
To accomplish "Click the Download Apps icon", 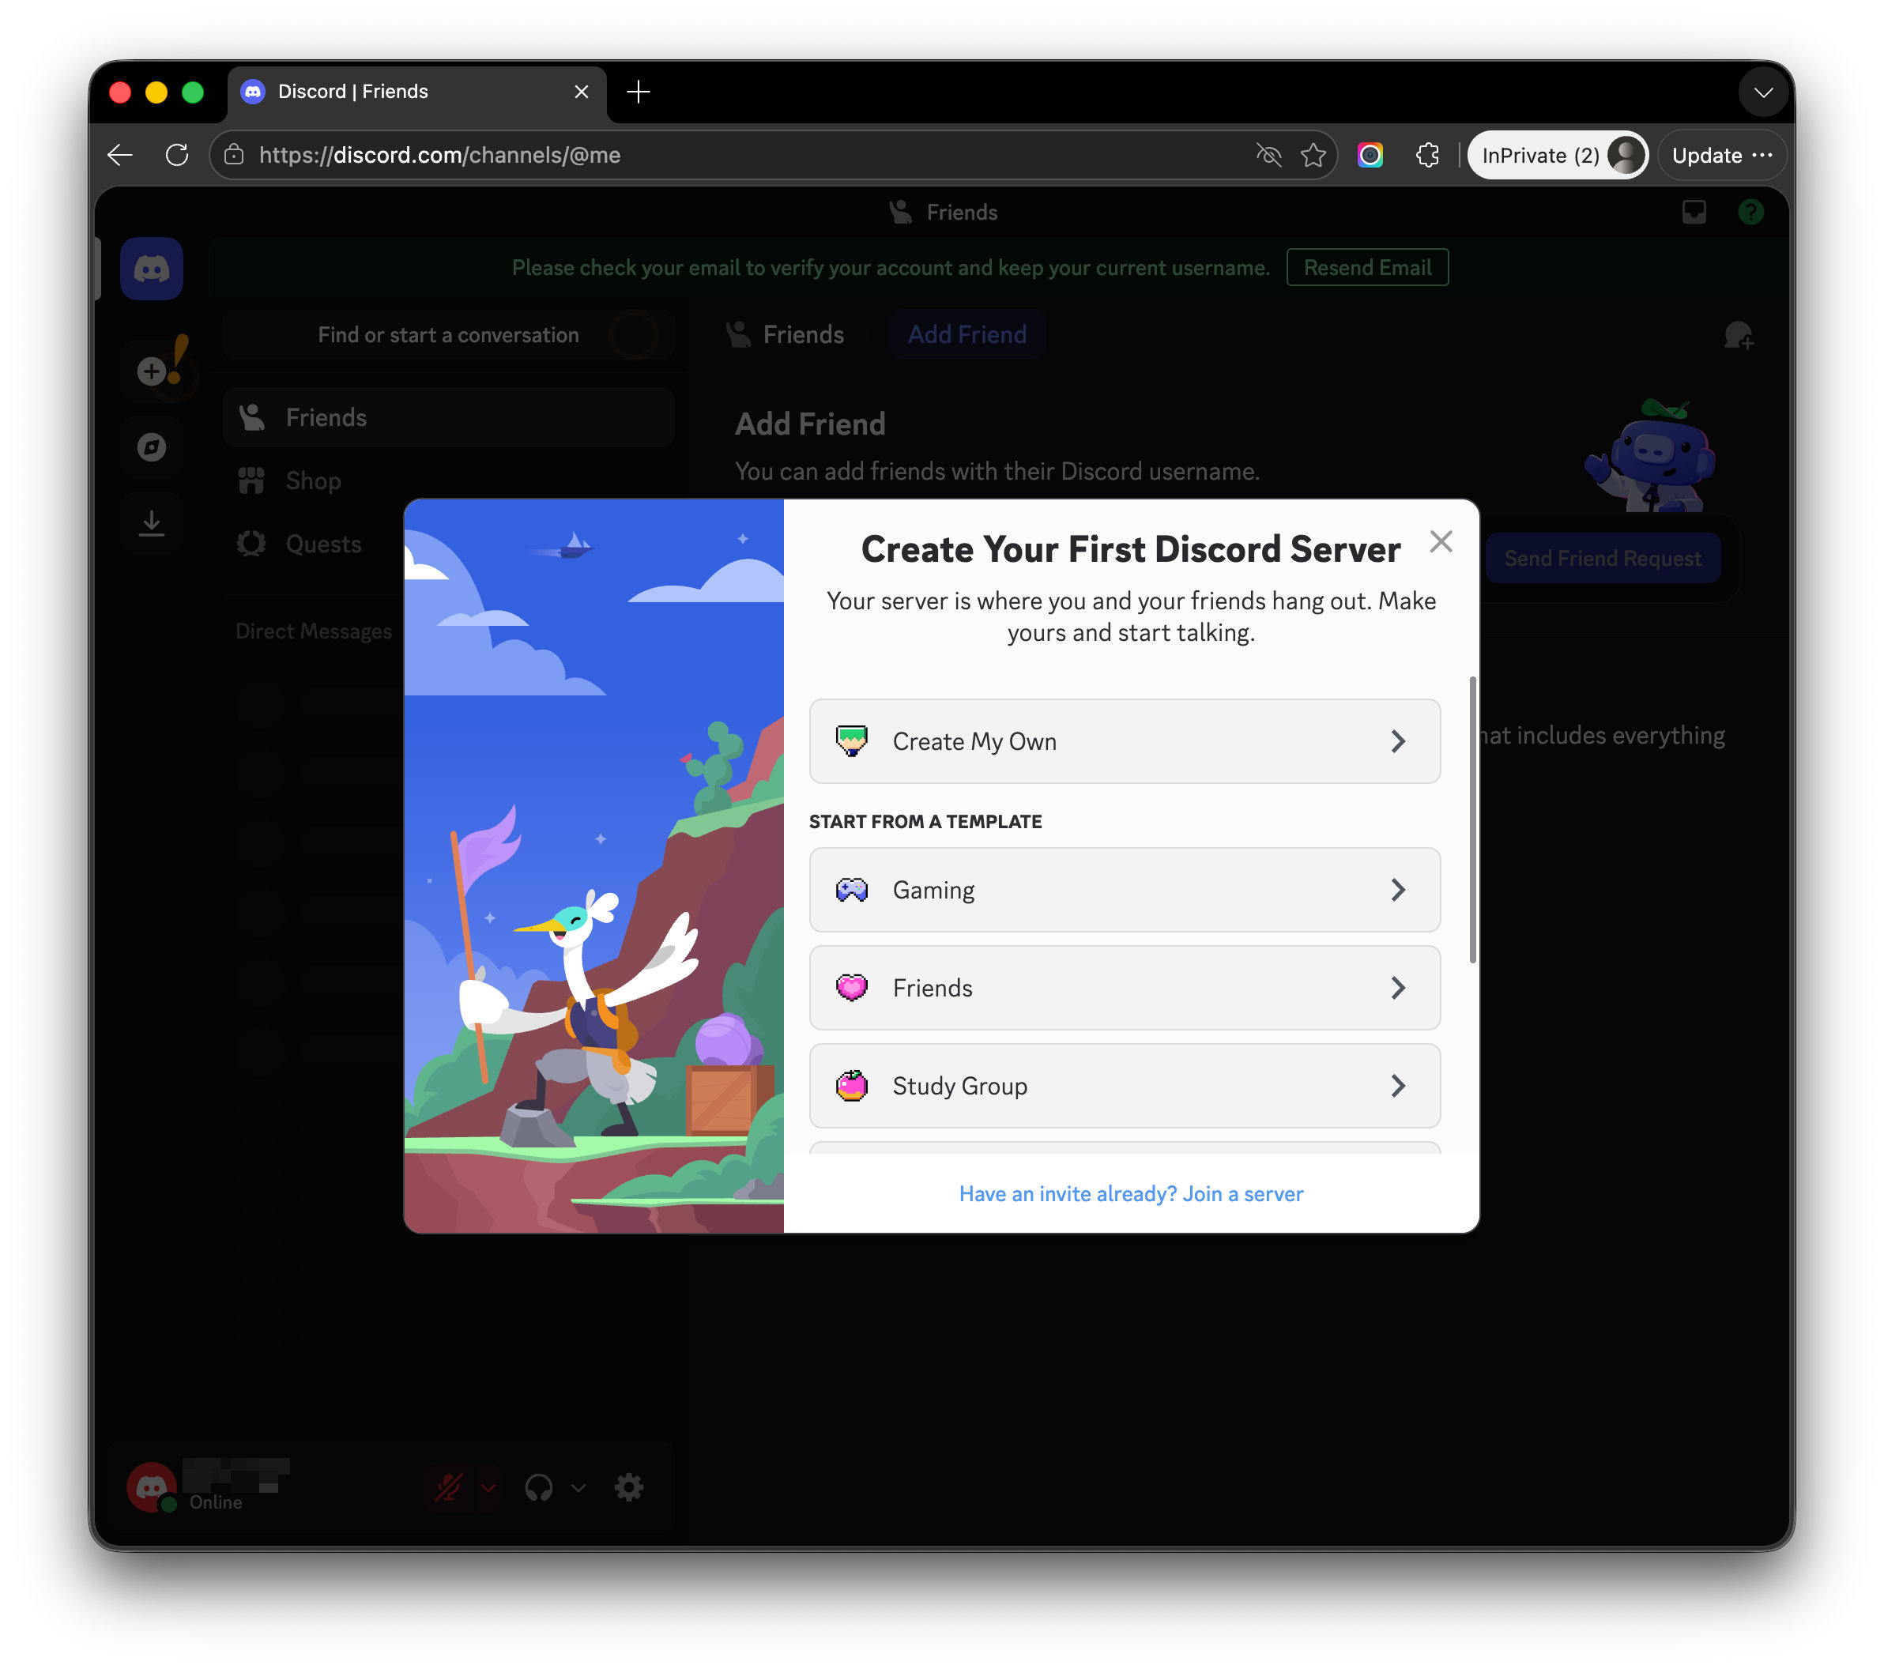I will click(151, 523).
